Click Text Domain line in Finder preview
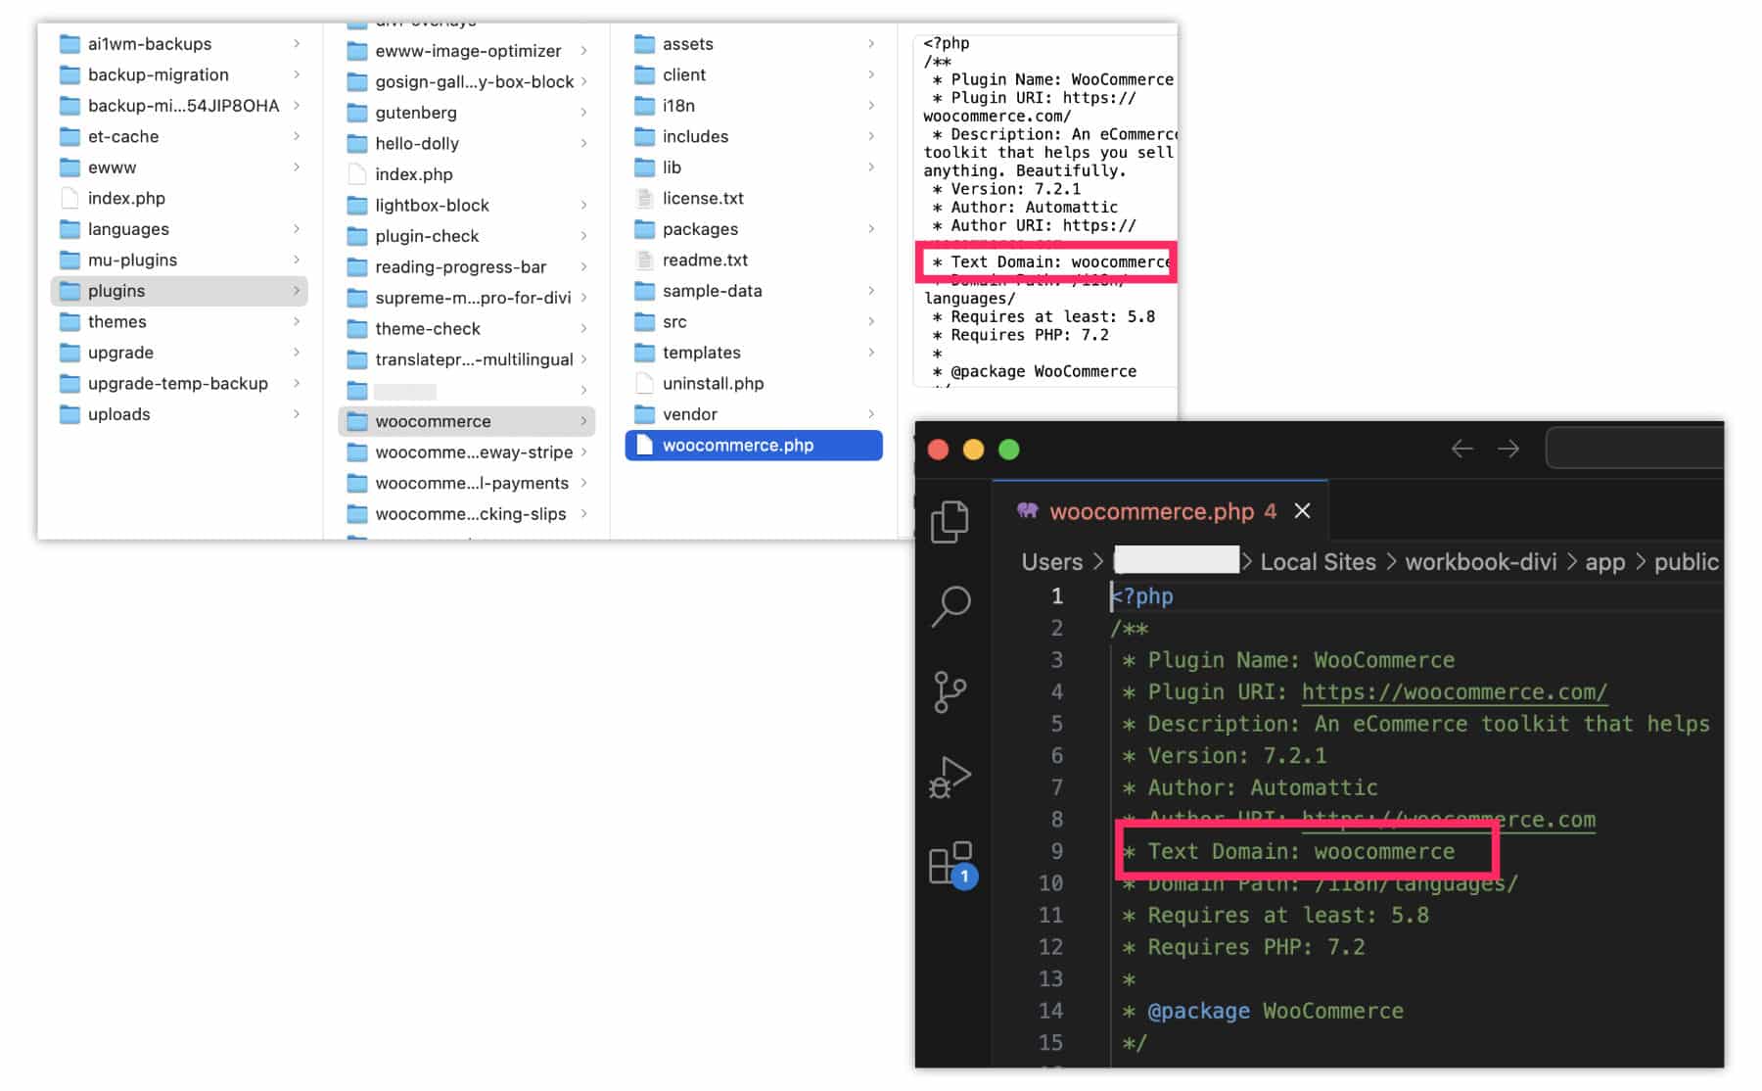The width and height of the screenshot is (1762, 1091). 1050,261
